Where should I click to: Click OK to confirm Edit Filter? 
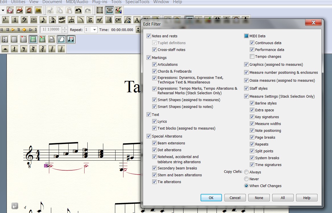click(x=211, y=198)
